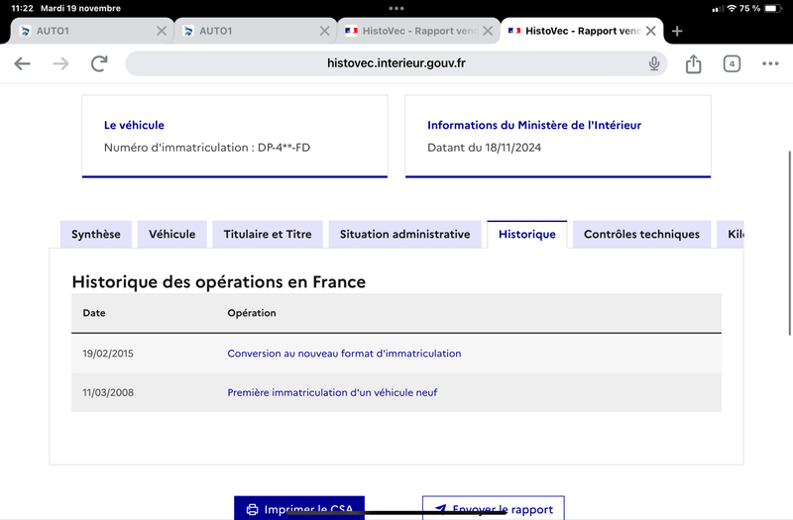Open the browser three-dot menu
This screenshot has width=793, height=520.
point(770,63)
